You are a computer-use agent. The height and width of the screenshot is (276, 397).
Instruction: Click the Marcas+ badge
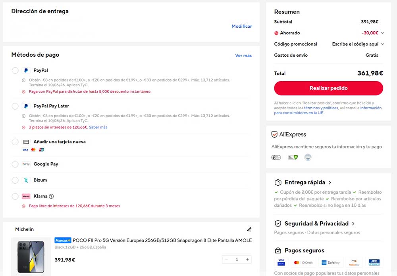[x=63, y=240]
